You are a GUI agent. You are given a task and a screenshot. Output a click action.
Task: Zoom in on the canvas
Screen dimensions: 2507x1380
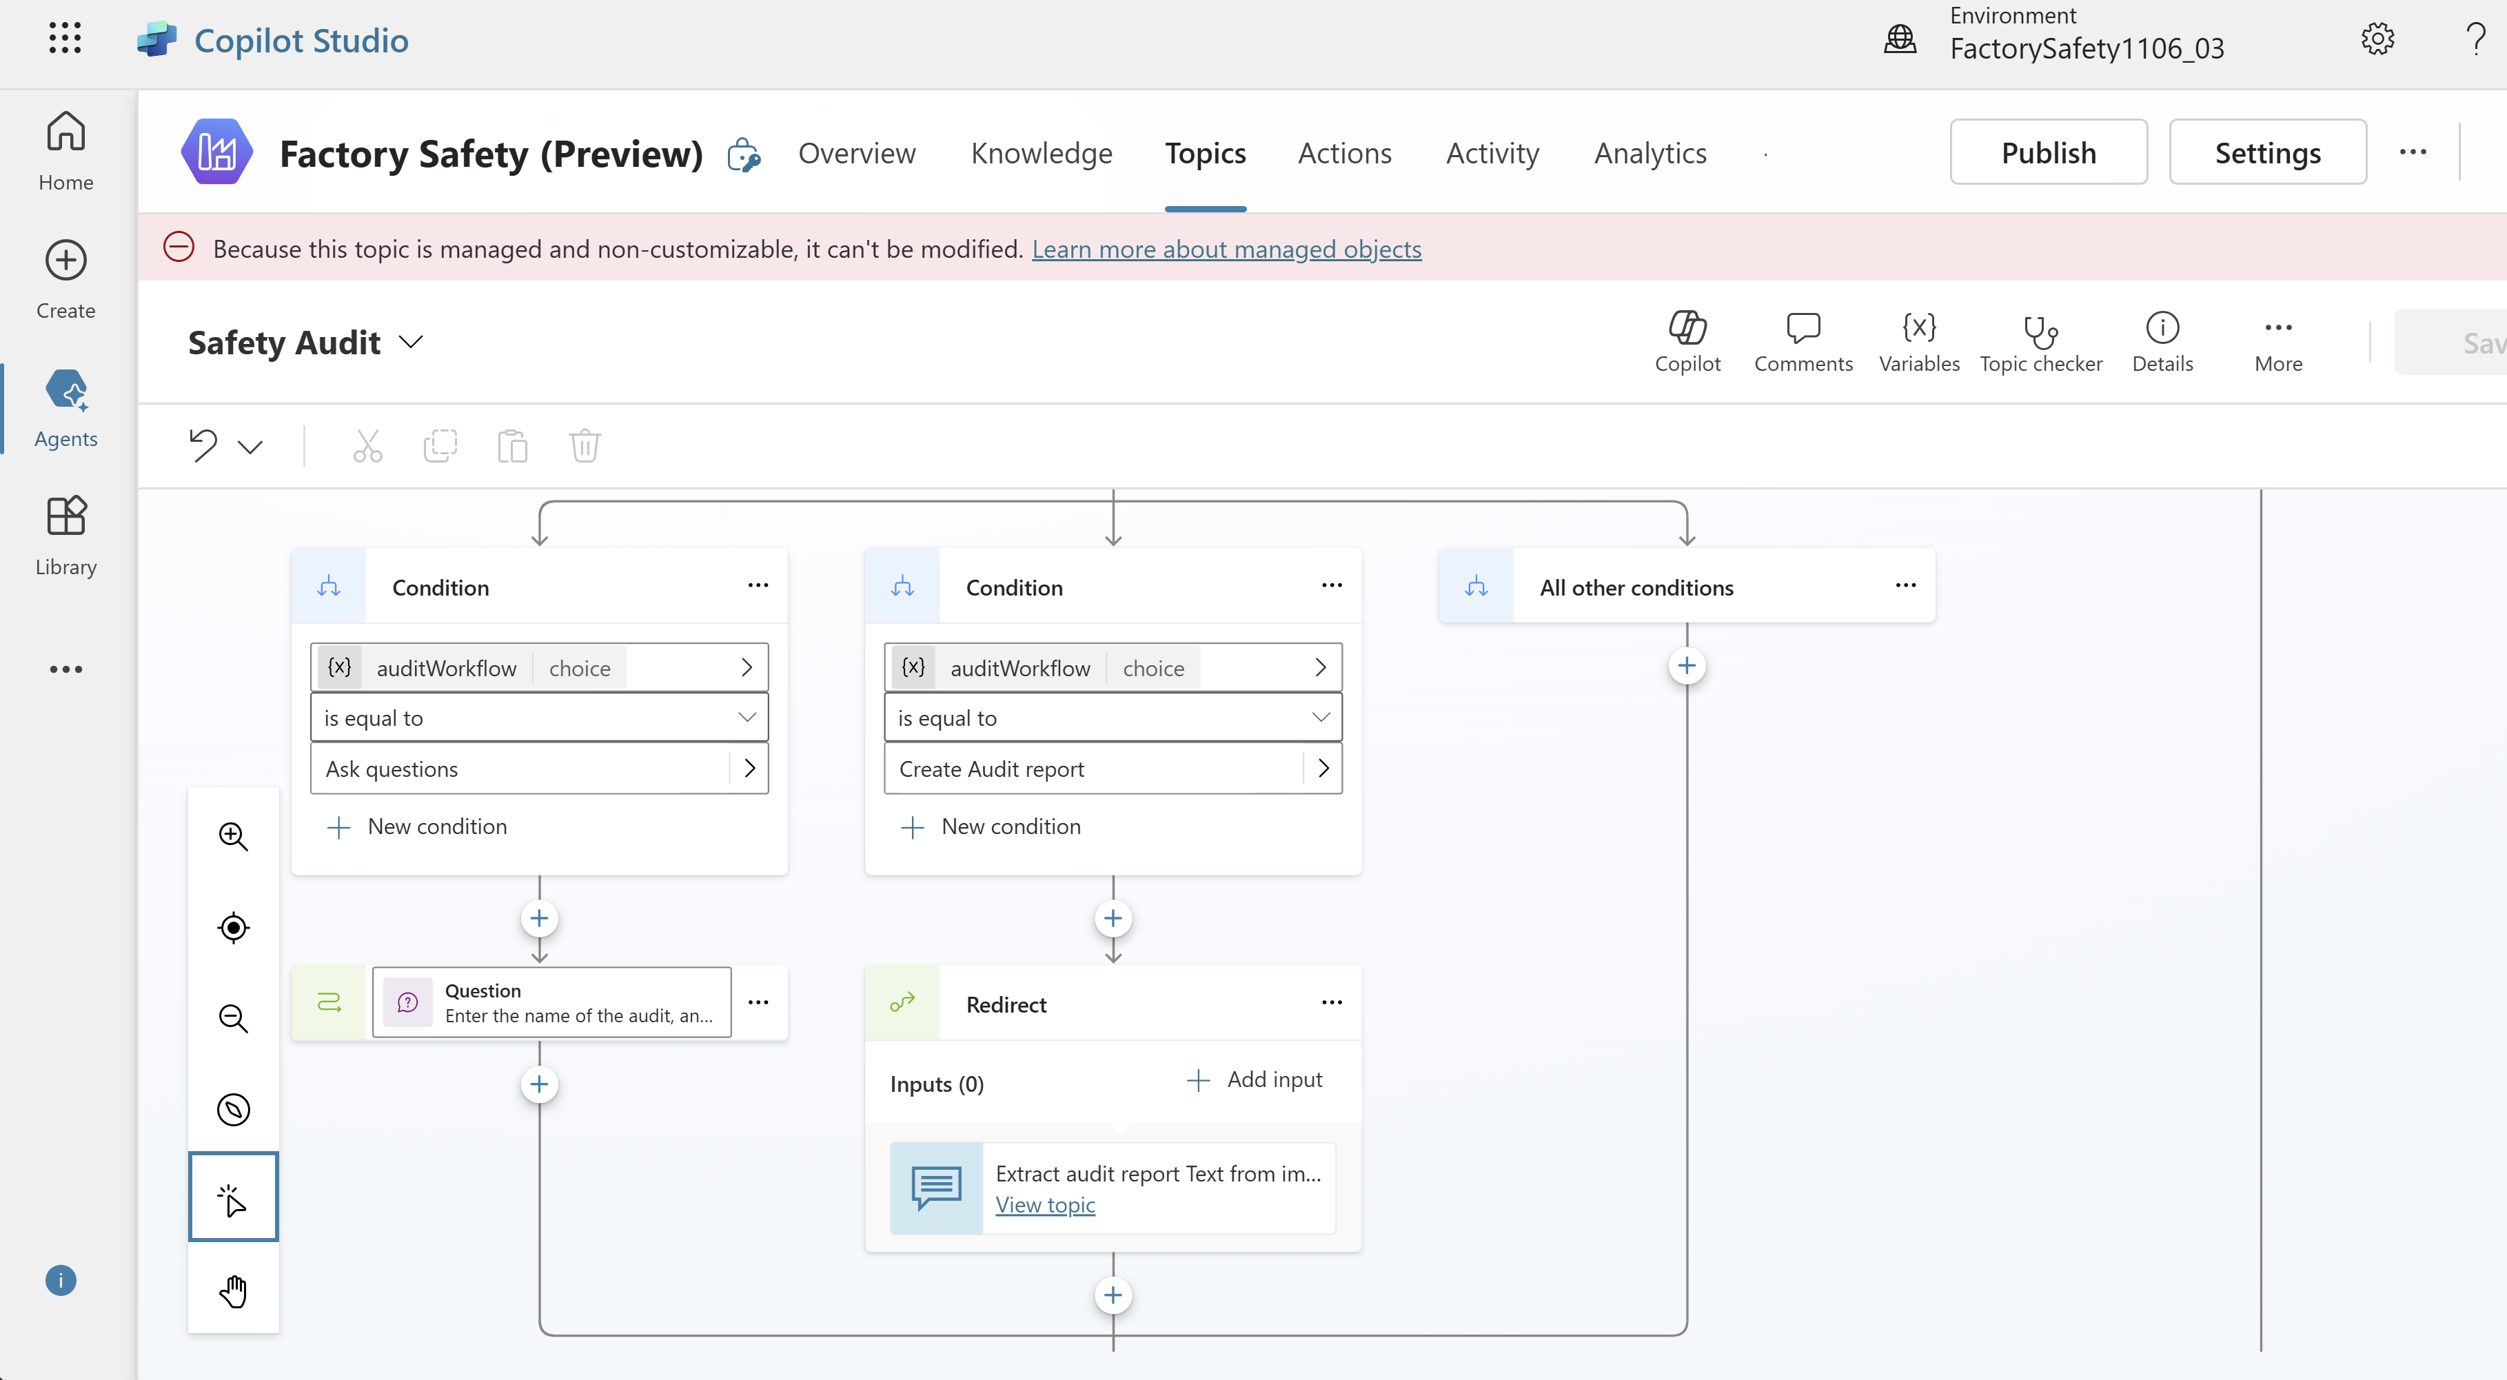click(x=234, y=836)
